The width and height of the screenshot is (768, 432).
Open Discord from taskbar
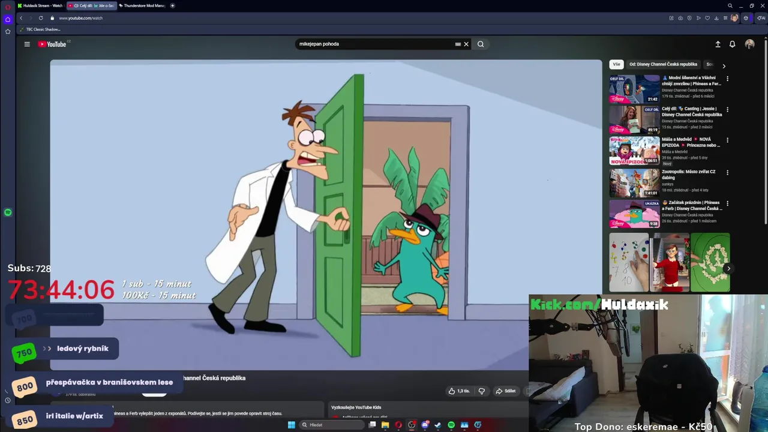425,425
